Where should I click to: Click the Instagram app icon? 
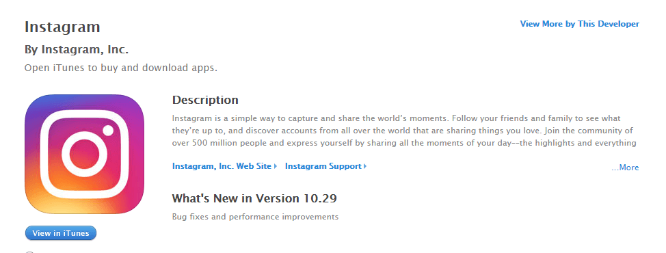[x=85, y=154]
